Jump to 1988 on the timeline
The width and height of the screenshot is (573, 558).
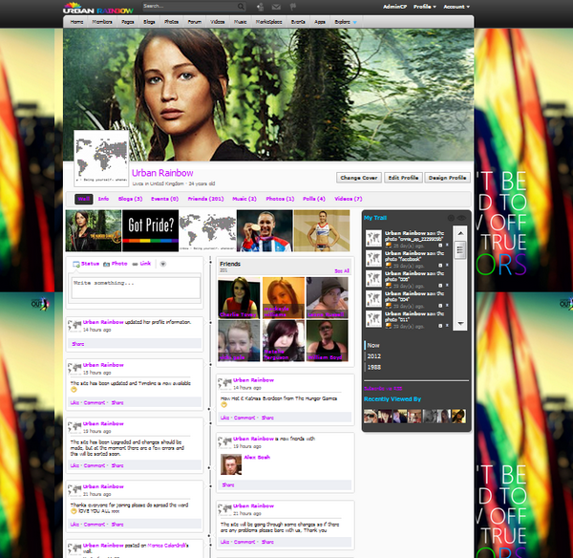coord(373,367)
